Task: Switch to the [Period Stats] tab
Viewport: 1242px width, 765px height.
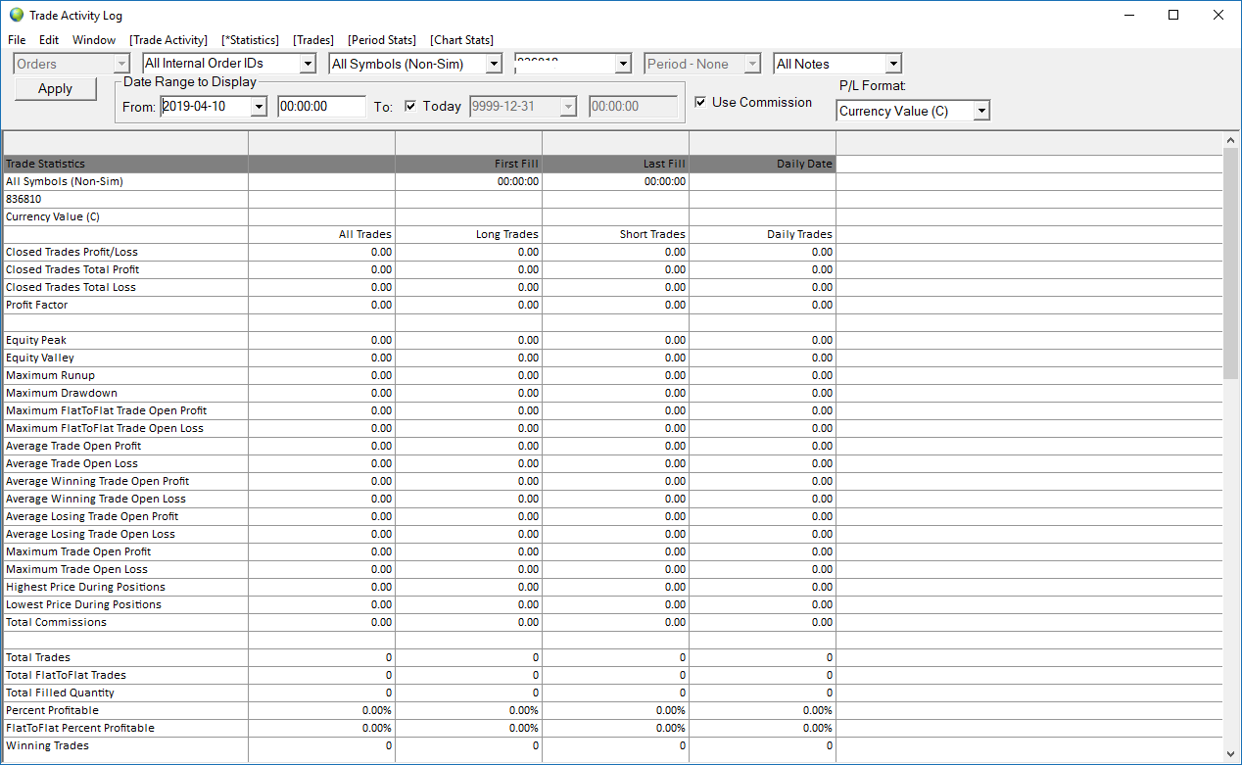Action: (382, 40)
